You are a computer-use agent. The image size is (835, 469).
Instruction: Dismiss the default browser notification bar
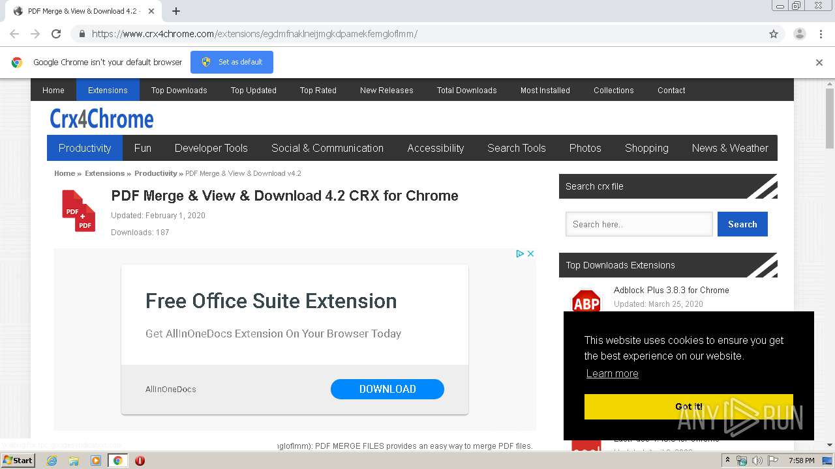tap(819, 63)
